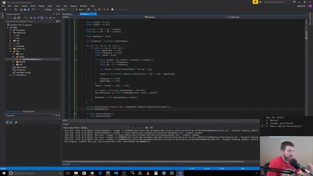Click the Clear All icon in Output toolbar

[x=147, y=128]
